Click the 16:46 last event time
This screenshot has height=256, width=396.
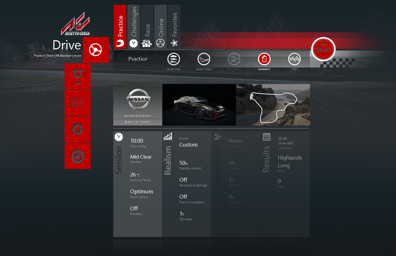point(282,139)
